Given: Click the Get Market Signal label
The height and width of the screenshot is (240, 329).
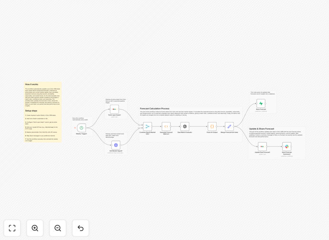Looking at the screenshot, I should click(116, 151).
